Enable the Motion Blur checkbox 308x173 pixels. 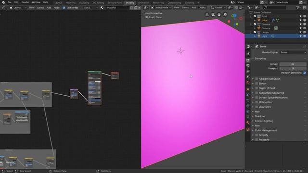pyautogui.click(x=257, y=102)
